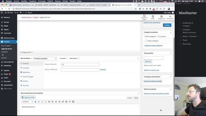Image resolution: width=206 pixels, height=116 pixels.
Task: Click the Aggiungi media button
Action: [28, 97]
